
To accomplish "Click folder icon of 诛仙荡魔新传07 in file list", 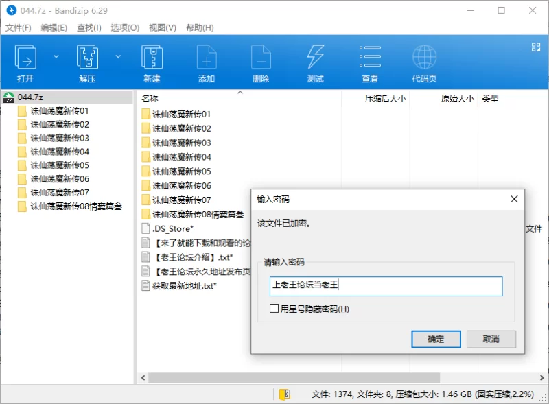I will pos(145,200).
